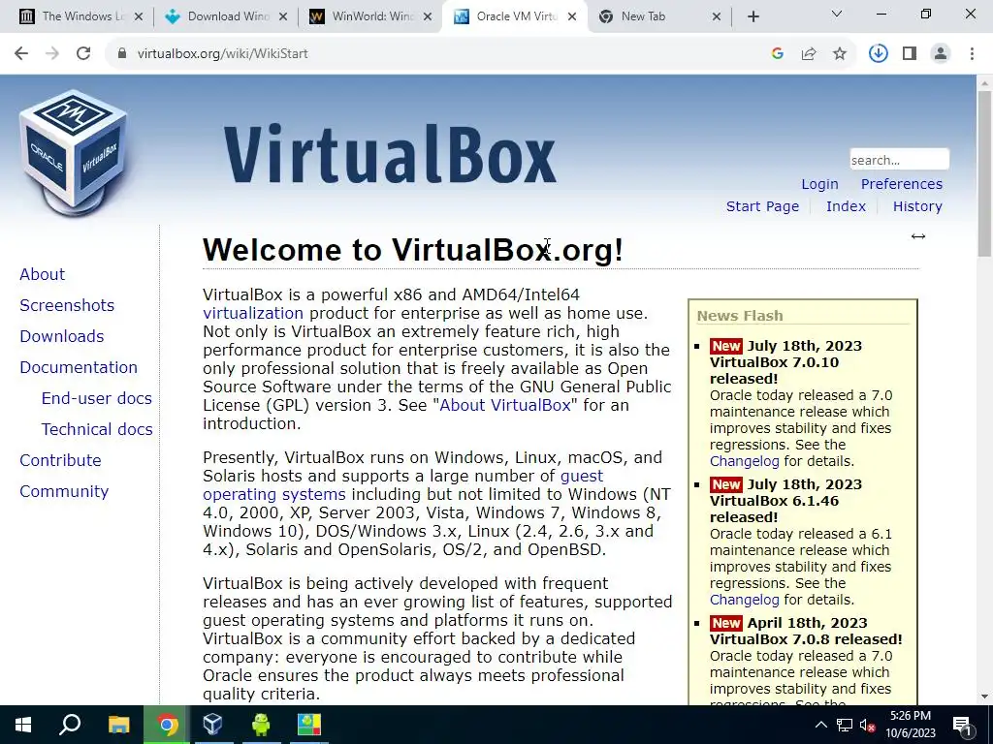The image size is (993, 744).
Task: Toggle page width with the double-arrow icon
Action: click(x=918, y=236)
